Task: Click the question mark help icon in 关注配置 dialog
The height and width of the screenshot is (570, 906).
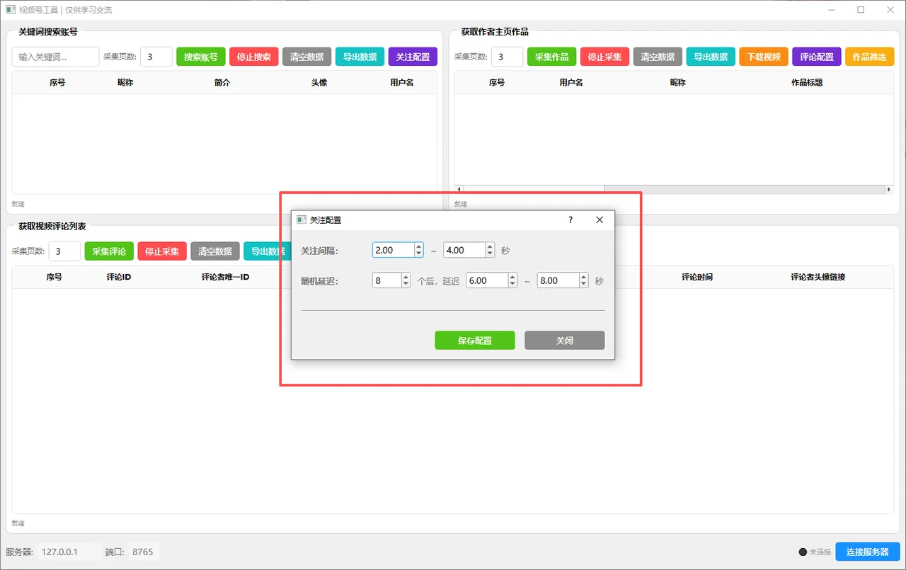Action: tap(570, 220)
